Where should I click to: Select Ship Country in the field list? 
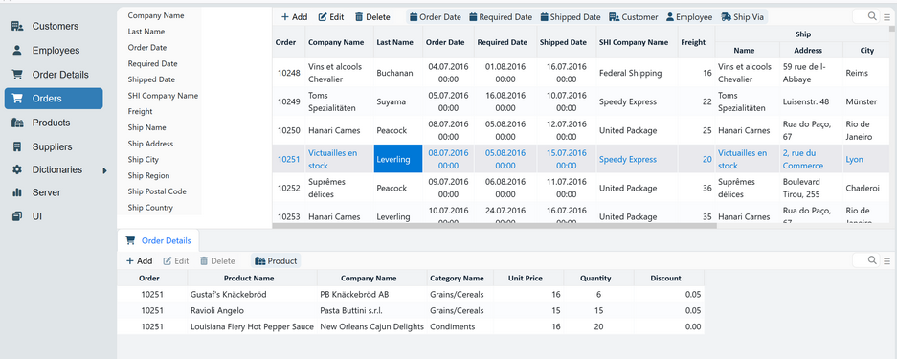[x=150, y=208]
